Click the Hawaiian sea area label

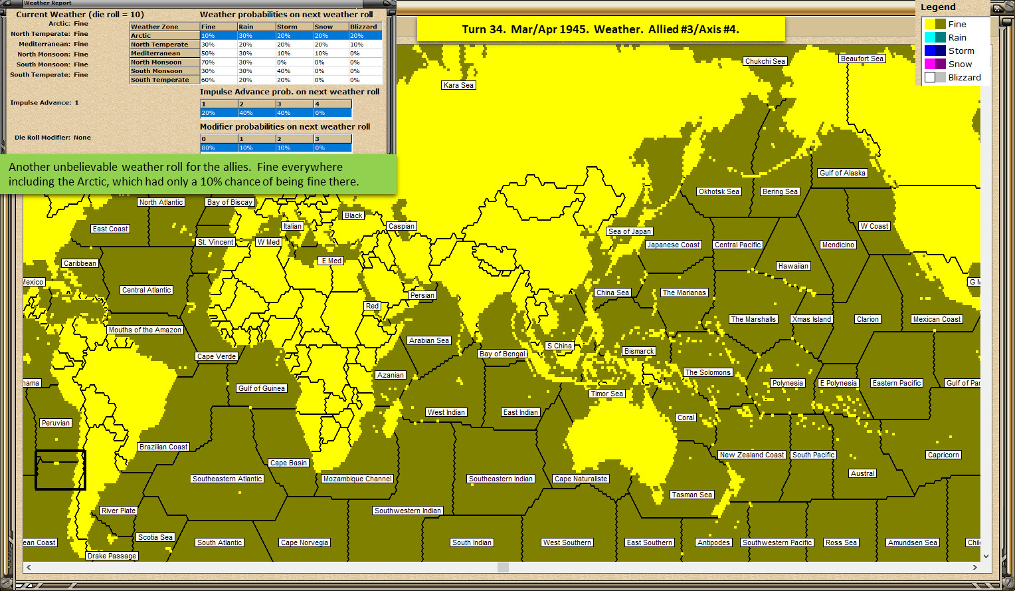coord(793,266)
